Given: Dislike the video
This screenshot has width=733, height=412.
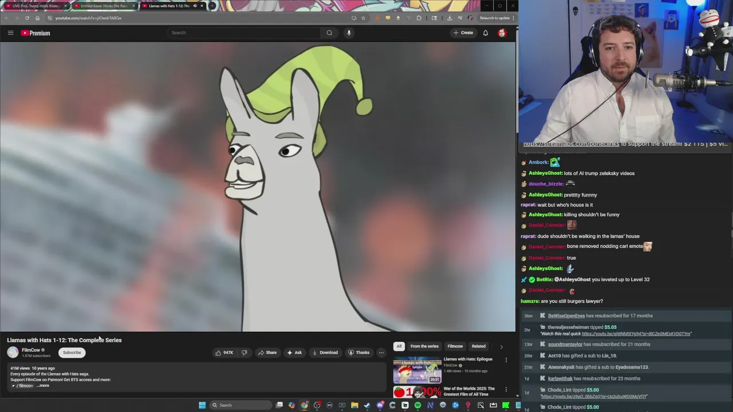Looking at the screenshot, I should 245,352.
